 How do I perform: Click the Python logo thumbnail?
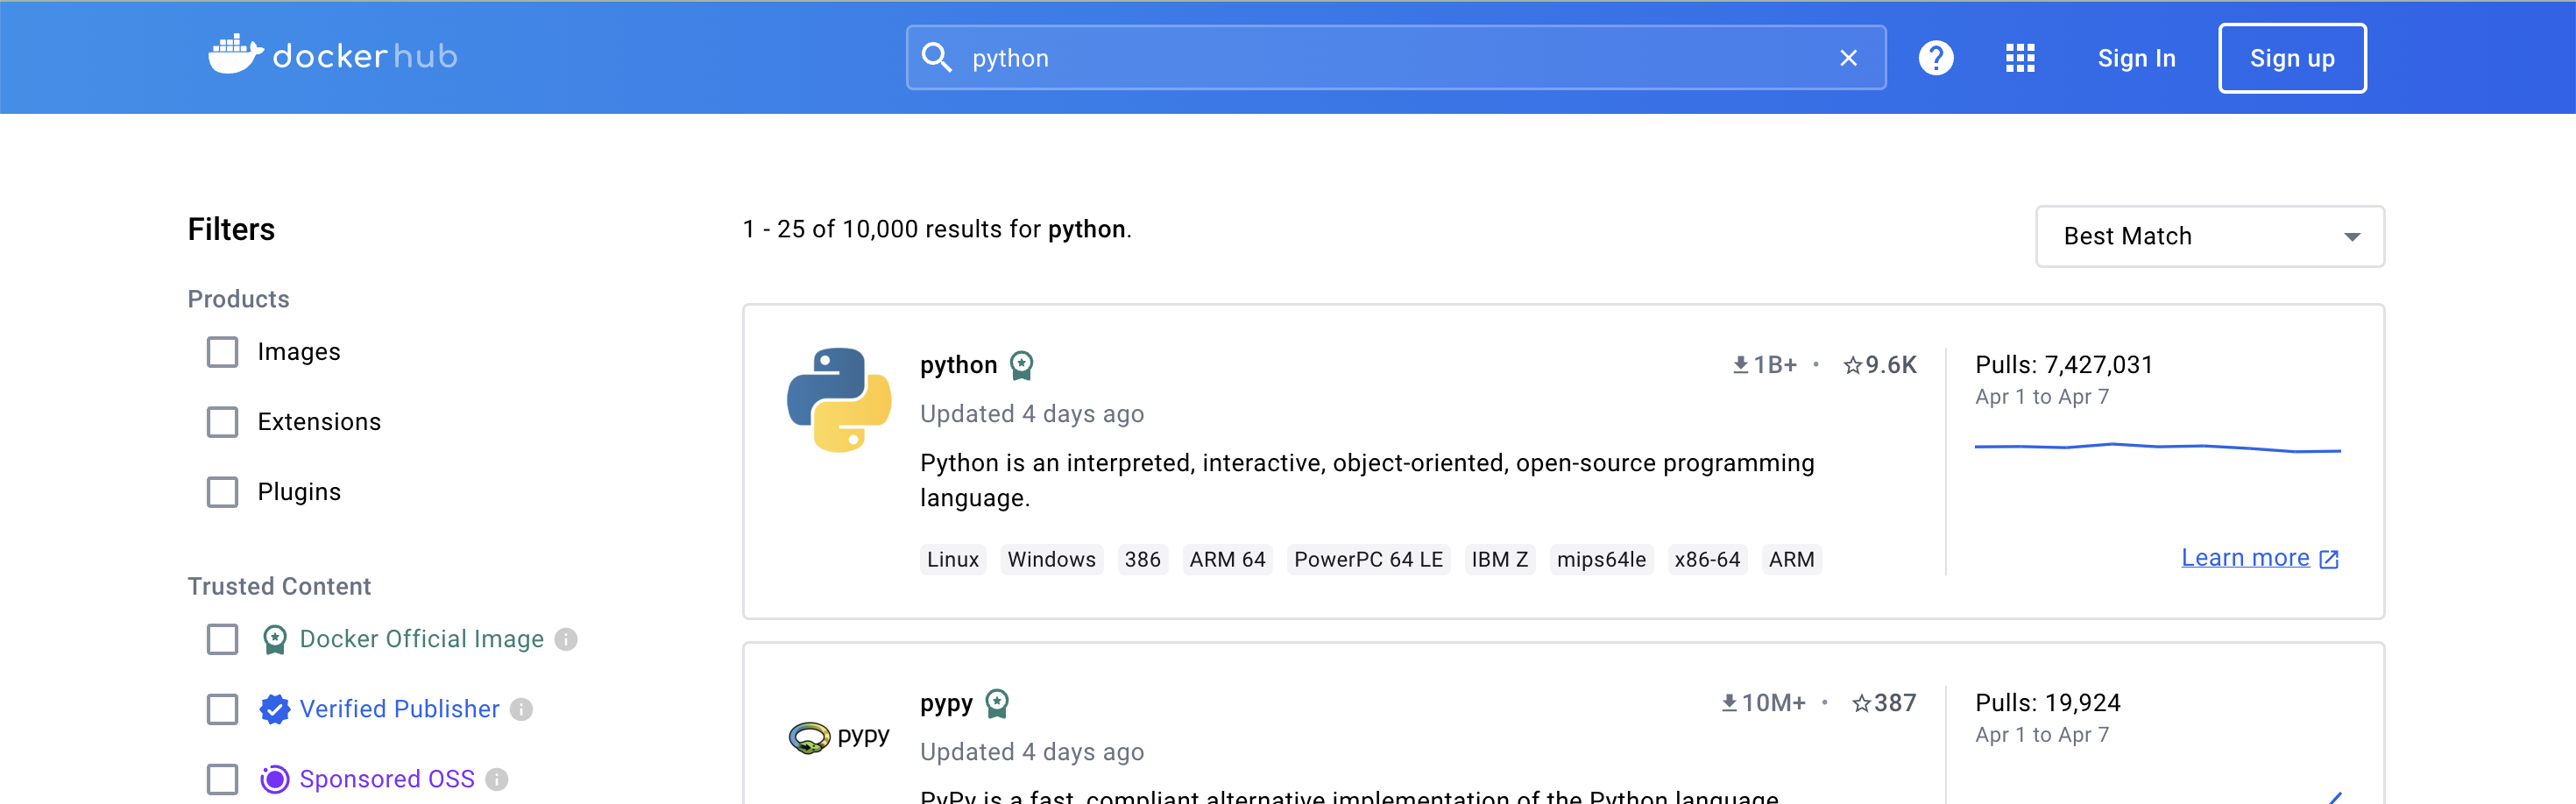click(838, 400)
